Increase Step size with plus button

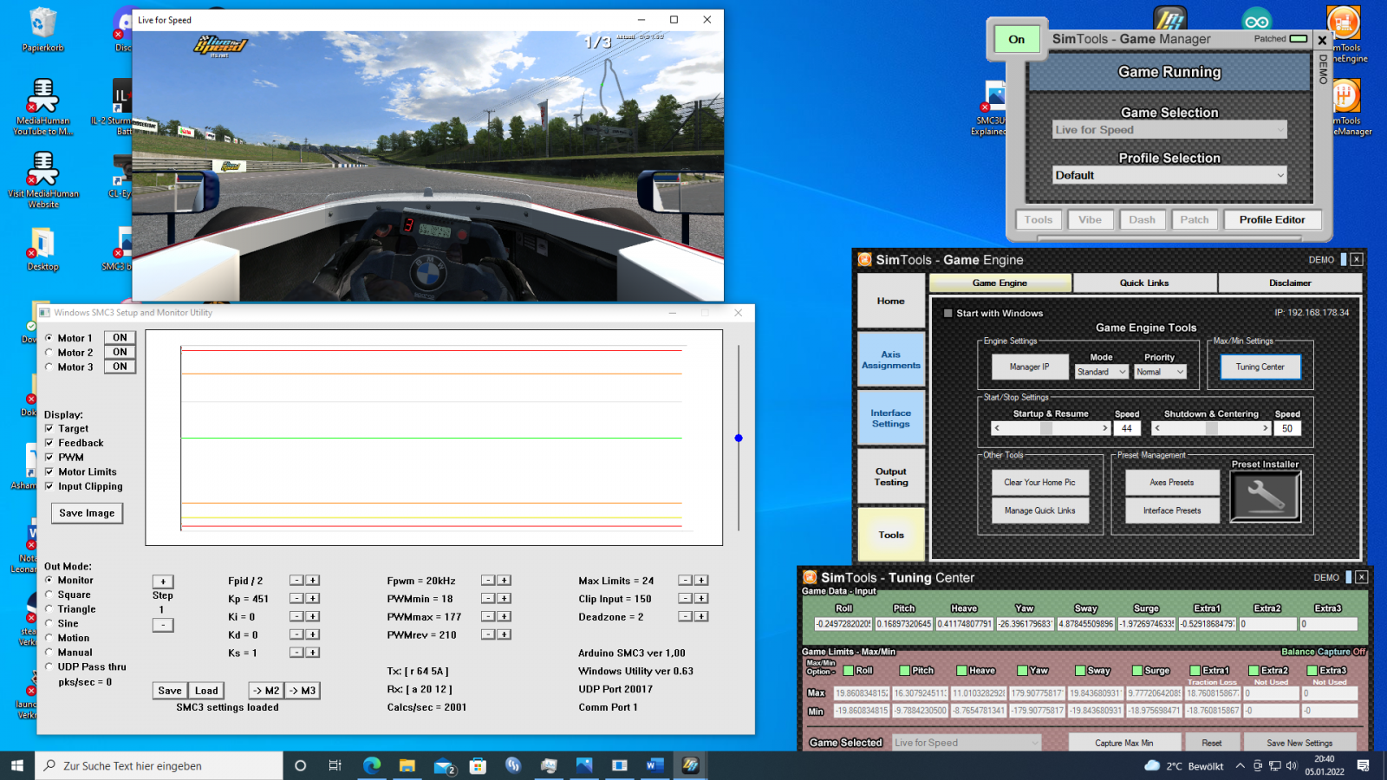163,582
